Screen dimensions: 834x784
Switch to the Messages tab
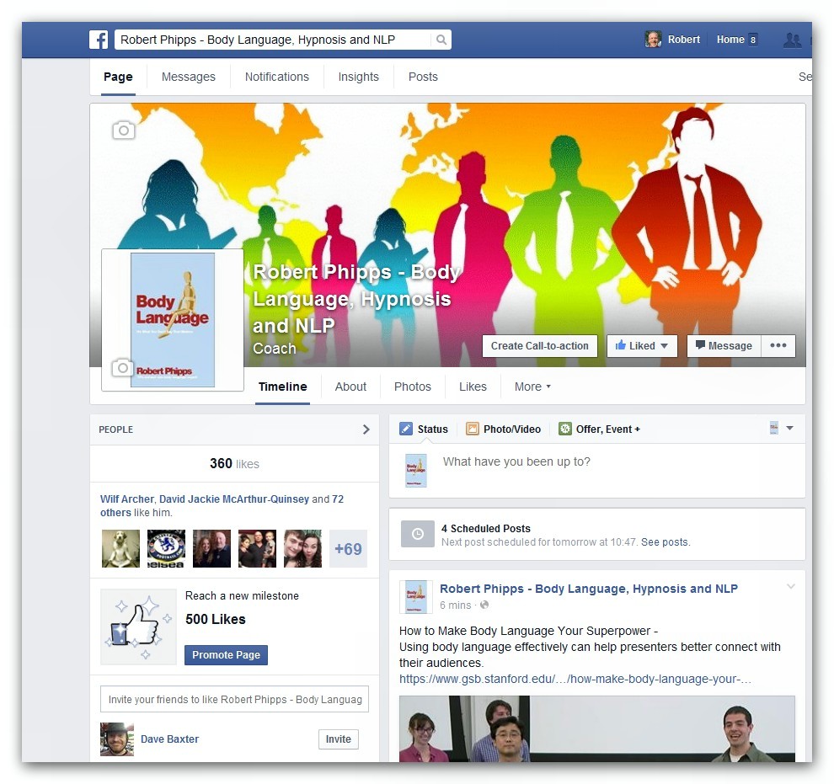(189, 77)
